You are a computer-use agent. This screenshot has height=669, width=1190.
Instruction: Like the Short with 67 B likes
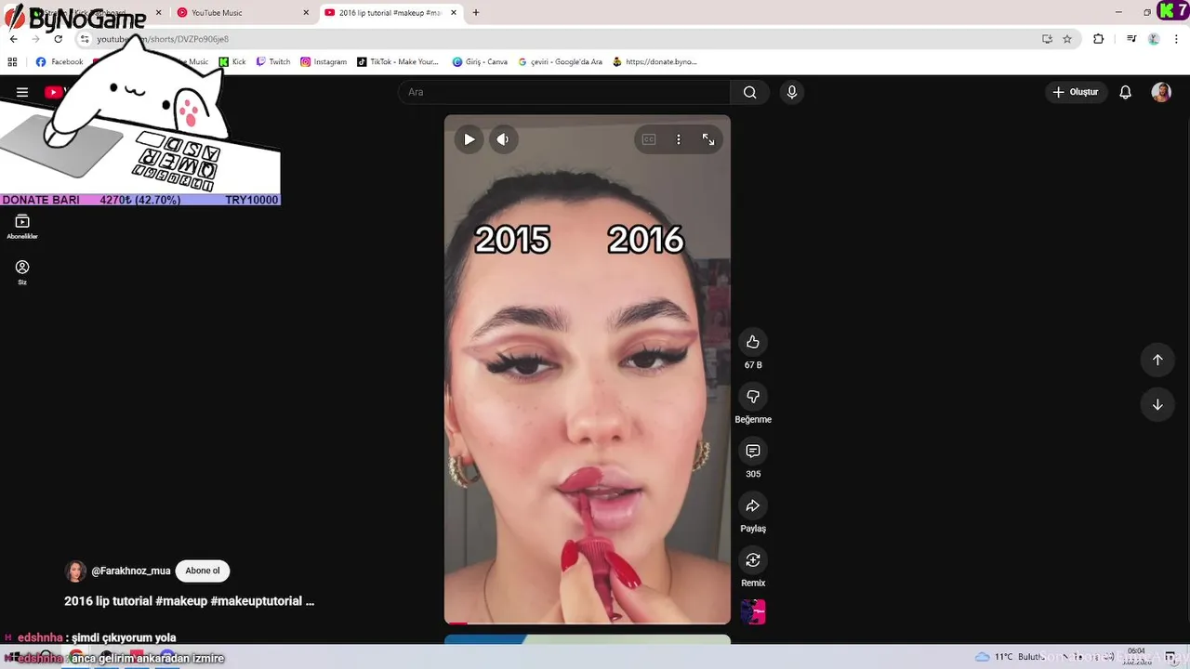[753, 342]
